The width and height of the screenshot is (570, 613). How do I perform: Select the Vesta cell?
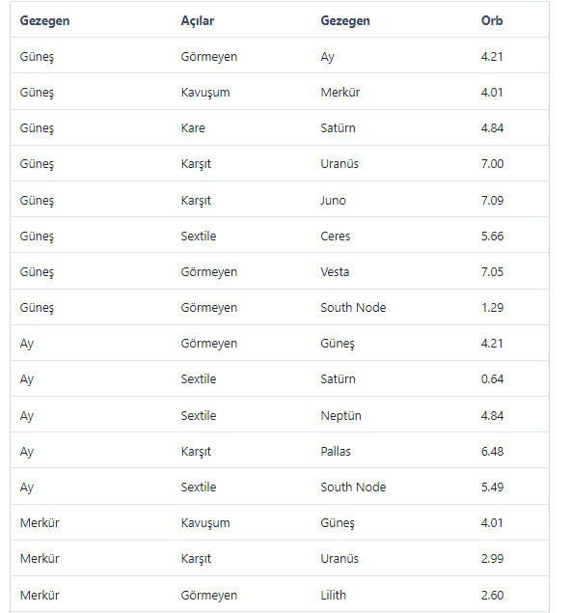coord(335,271)
